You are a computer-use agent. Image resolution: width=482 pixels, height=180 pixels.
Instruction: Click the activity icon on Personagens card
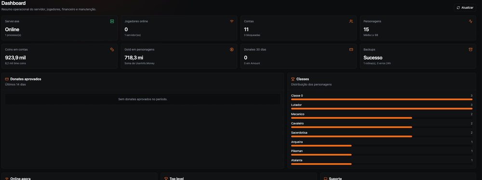tap(470, 21)
